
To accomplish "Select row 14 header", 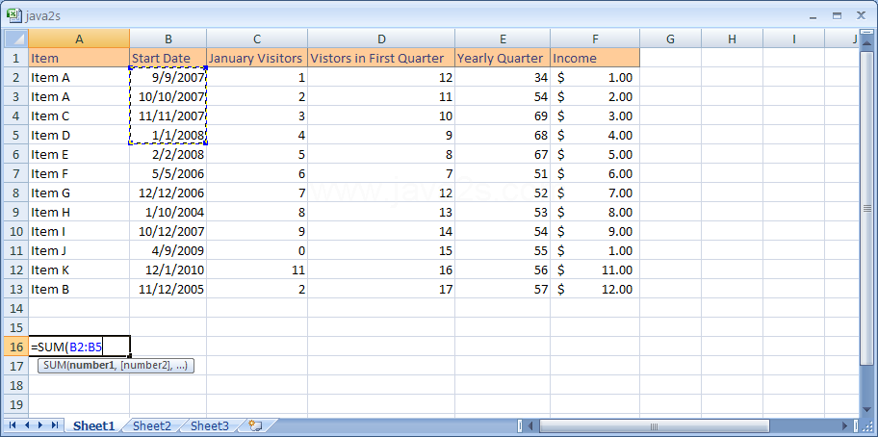I will tap(16, 308).
